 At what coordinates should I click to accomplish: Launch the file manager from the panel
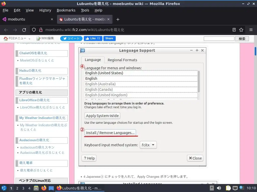click(x=36, y=188)
